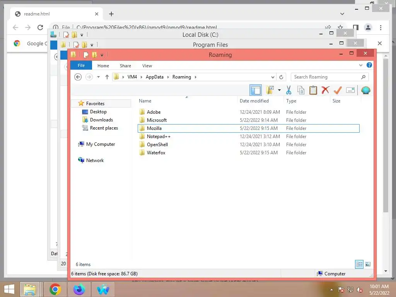Screen dimensions: 396x297
Task: Open Chrome tab search dropdown chevron
Action: (x=342, y=14)
